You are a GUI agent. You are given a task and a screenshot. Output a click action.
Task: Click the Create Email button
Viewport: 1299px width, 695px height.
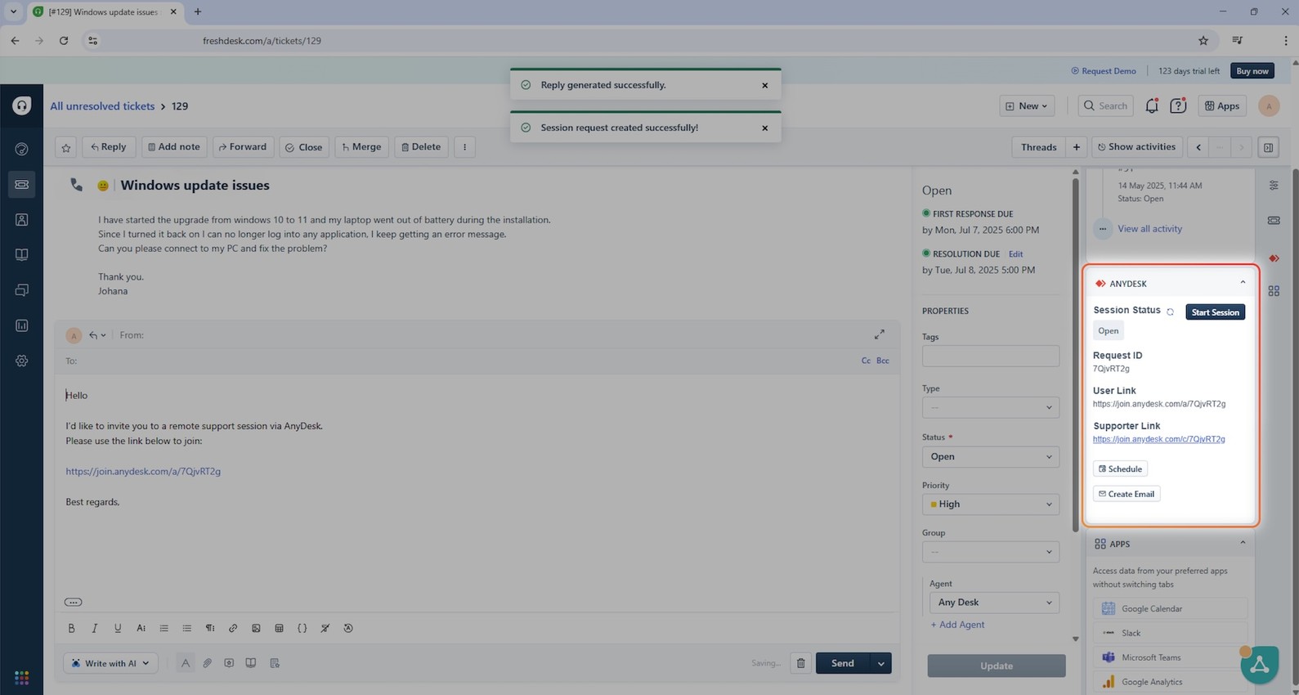[x=1127, y=494]
